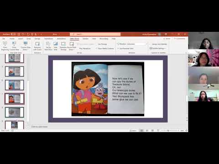Open the File tab

coord(4,39)
